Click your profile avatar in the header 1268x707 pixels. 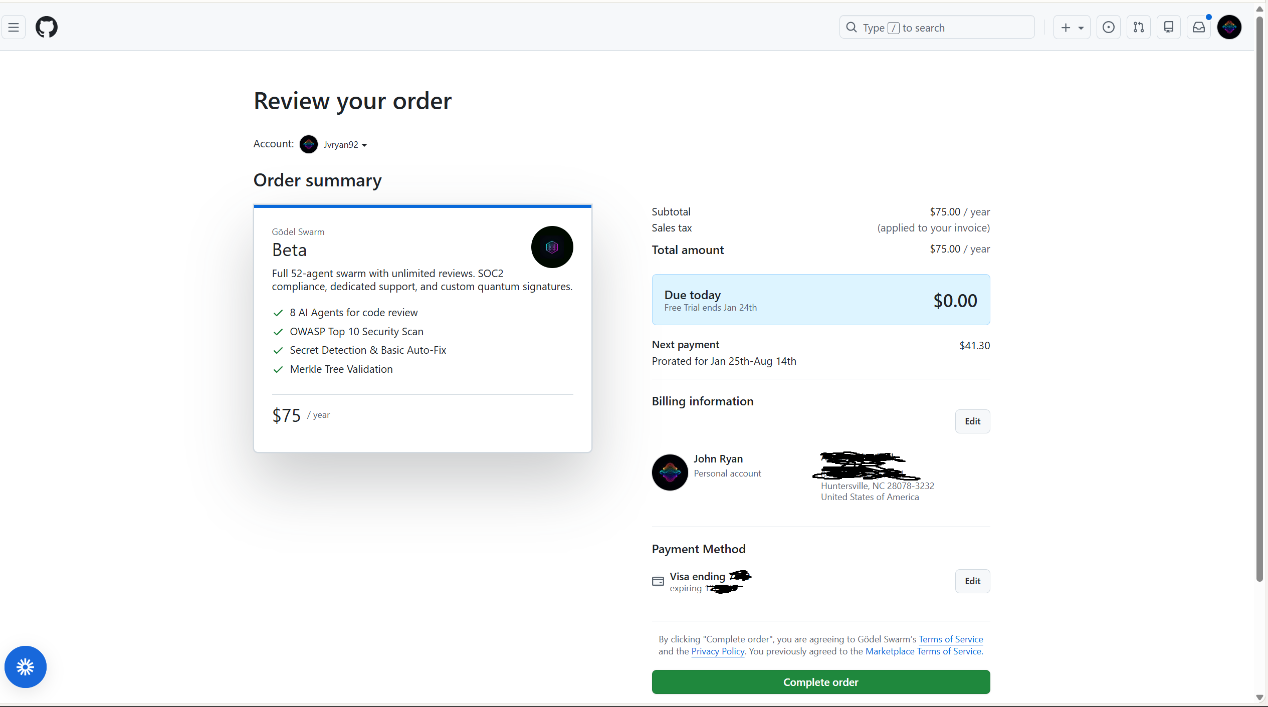[1230, 27]
